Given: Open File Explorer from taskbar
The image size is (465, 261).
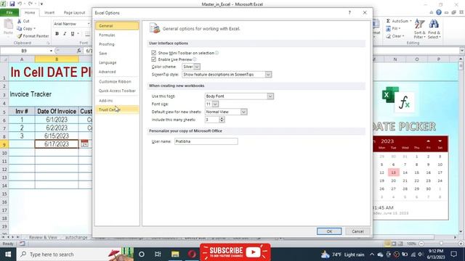Looking at the screenshot, I should point(175,254).
